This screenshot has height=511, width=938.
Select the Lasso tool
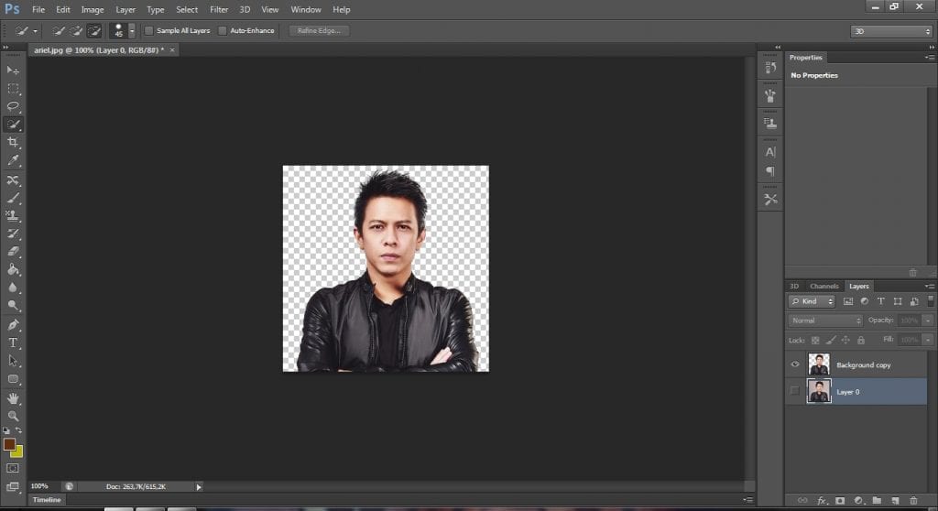[13, 106]
